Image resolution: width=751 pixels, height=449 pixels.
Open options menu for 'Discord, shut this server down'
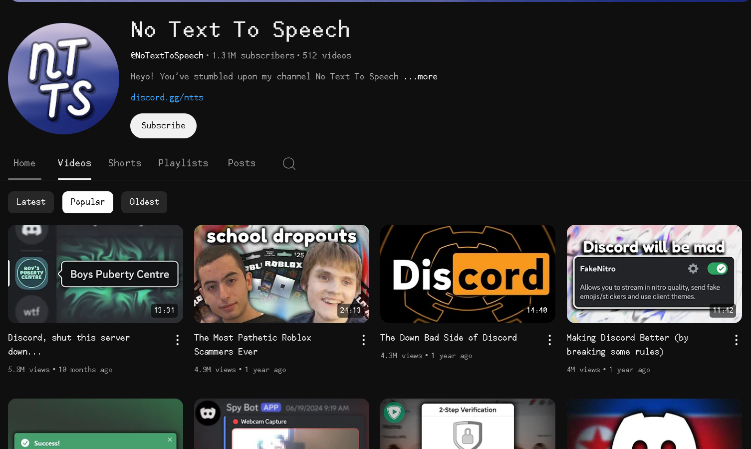click(x=178, y=340)
